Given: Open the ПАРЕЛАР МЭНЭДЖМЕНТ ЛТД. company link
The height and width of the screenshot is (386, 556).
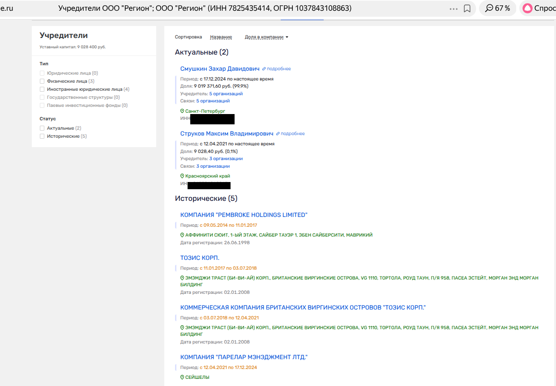Looking at the screenshot, I should [244, 357].
